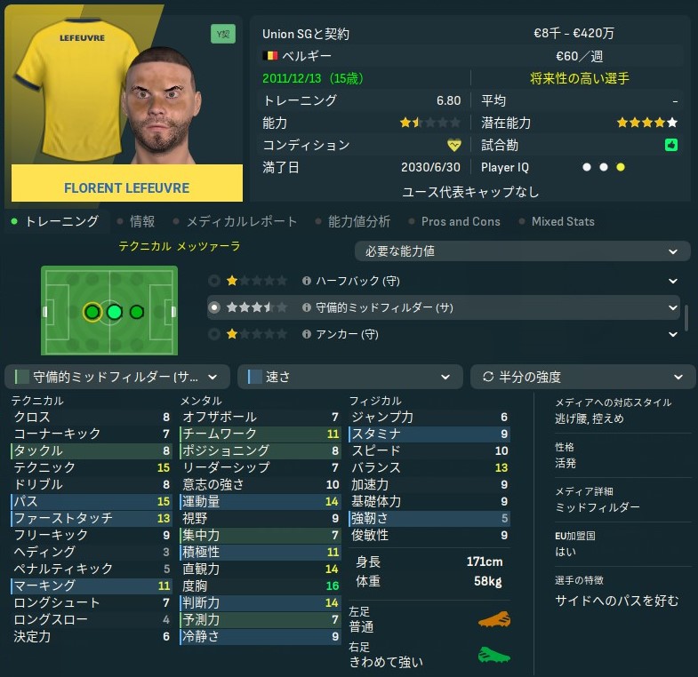Screen dimensions: 698x677
Task: Click the 将来性の高い選手 label
Action: 580,78
